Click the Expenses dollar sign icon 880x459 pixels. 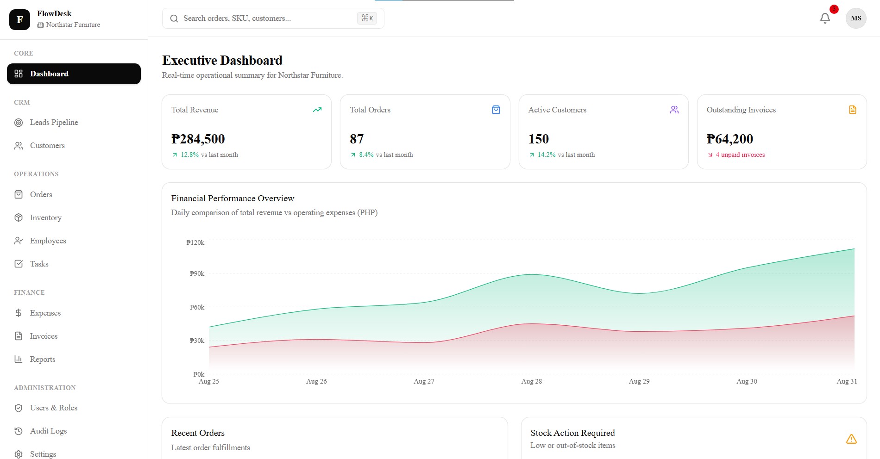(x=19, y=313)
